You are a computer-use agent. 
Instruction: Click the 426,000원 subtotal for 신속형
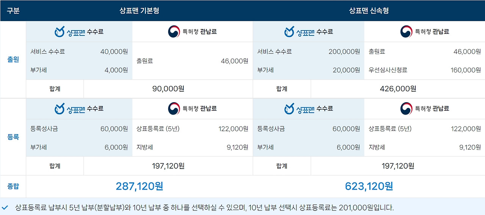(398, 89)
